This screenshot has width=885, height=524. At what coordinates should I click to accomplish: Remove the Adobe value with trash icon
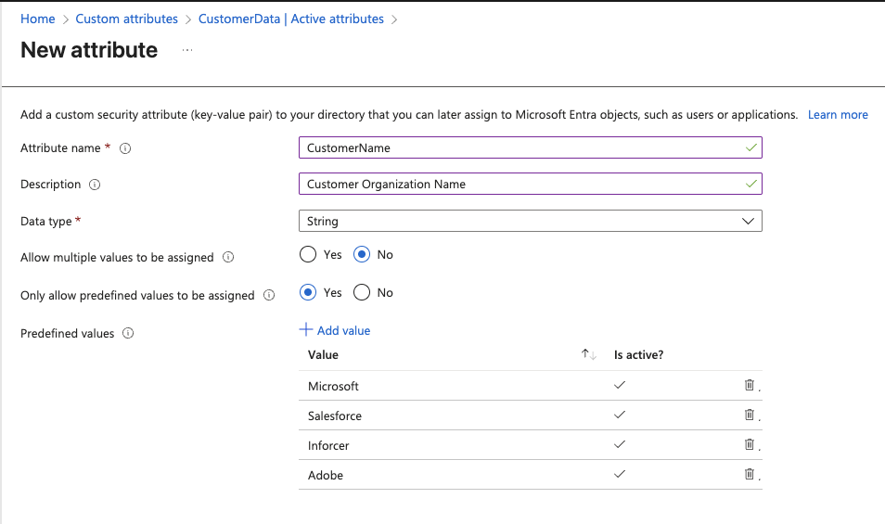click(749, 475)
